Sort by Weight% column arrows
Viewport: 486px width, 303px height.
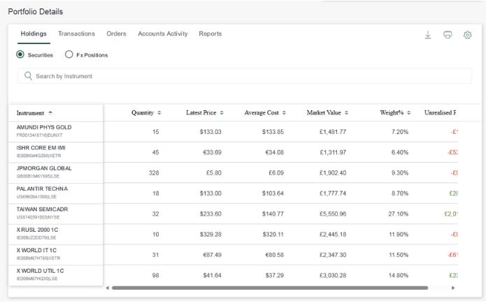pyautogui.click(x=409, y=113)
